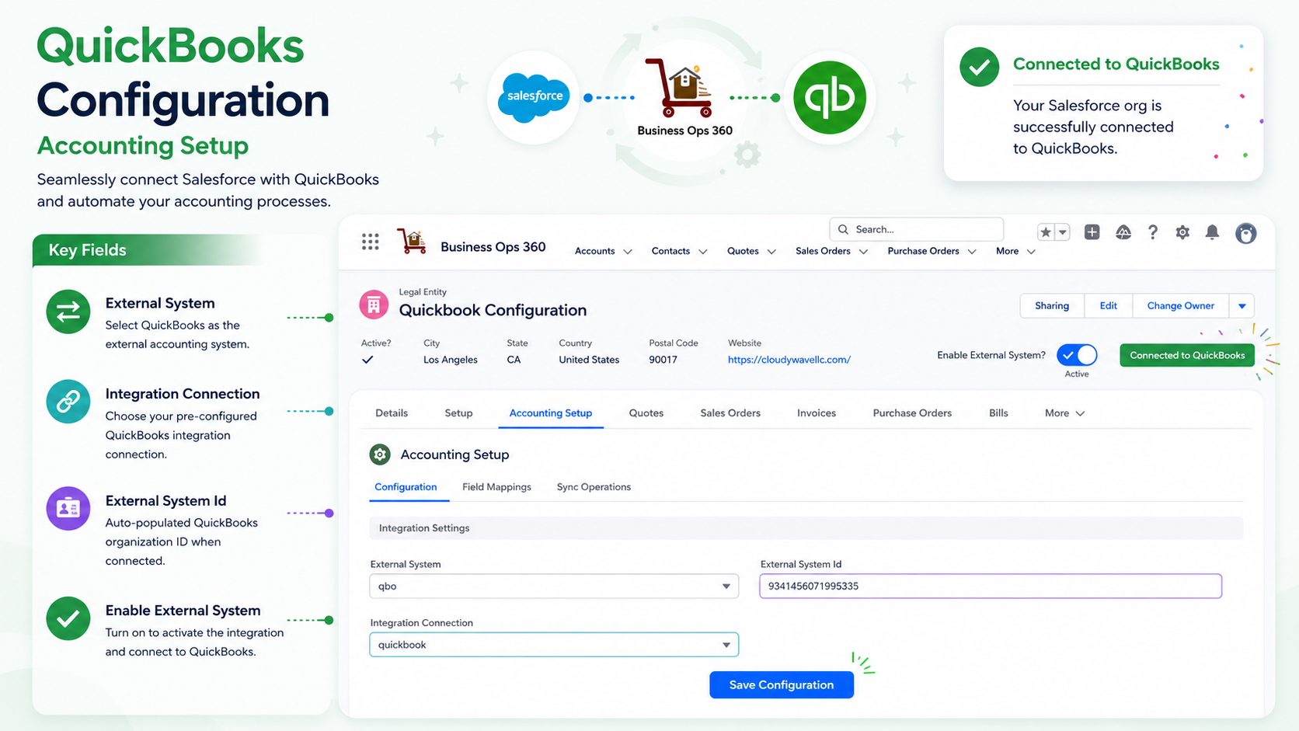This screenshot has height=731, width=1299.
Task: Open the help question mark icon
Action: [x=1153, y=231]
